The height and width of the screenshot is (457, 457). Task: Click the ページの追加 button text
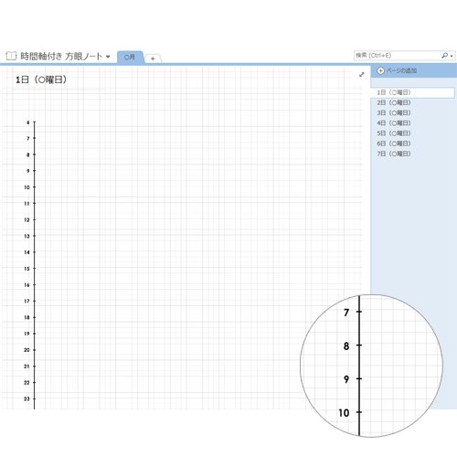pos(401,70)
